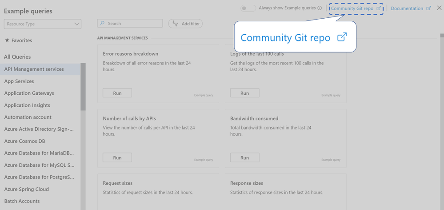
Task: Select Azure Database for MySQL category
Action: coord(40,165)
